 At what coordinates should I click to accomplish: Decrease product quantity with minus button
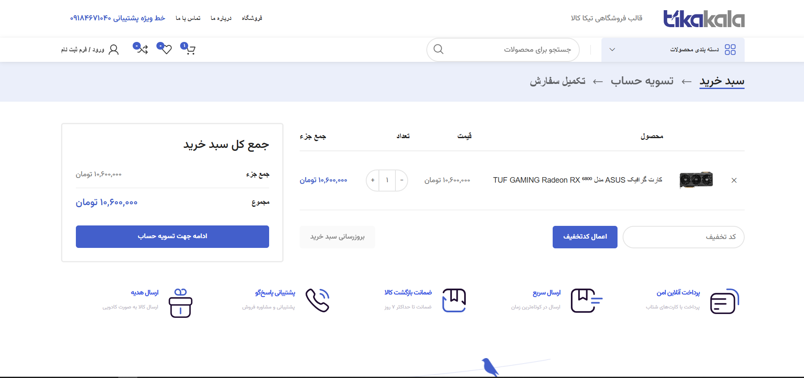pos(402,180)
